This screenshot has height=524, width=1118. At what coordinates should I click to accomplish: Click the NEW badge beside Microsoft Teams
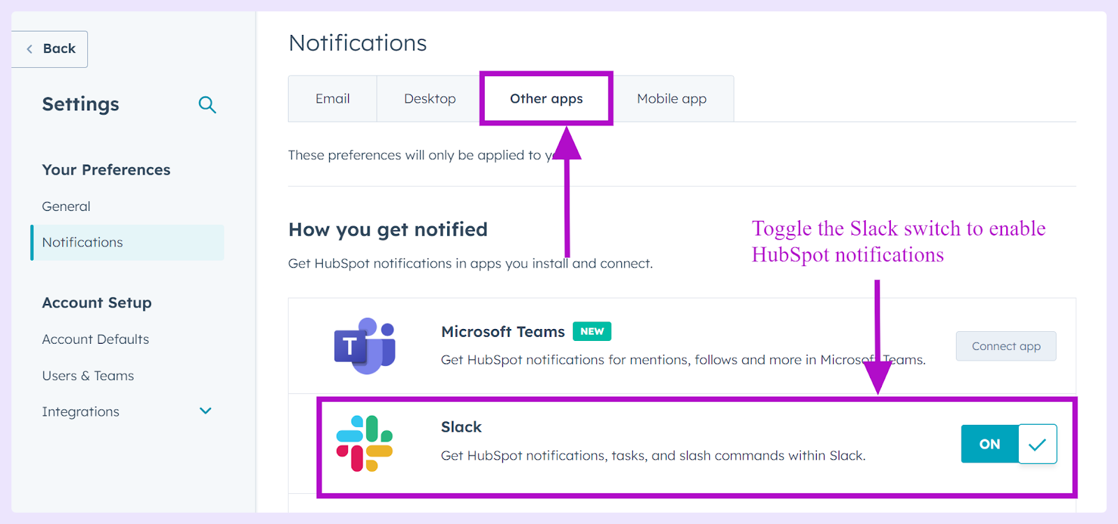pyautogui.click(x=592, y=331)
